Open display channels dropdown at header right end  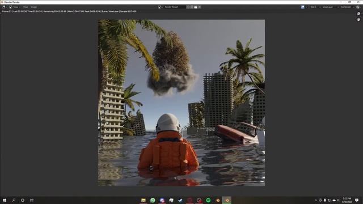pyautogui.click(x=358, y=7)
